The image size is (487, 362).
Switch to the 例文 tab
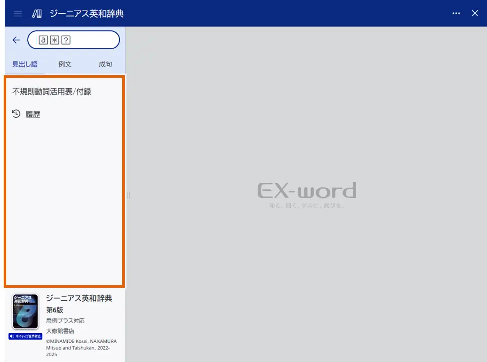(x=65, y=64)
